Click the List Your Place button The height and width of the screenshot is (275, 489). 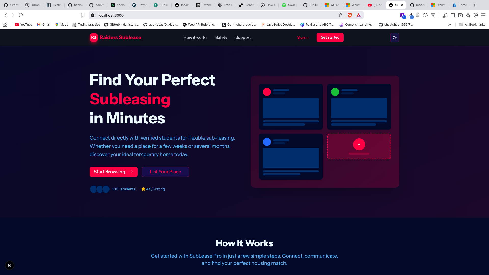coord(165,172)
